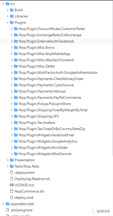
Task: Expand chevron beside Nop.Plugin.DiscountRules.CustomerRoles
Action: [x=12, y=29]
